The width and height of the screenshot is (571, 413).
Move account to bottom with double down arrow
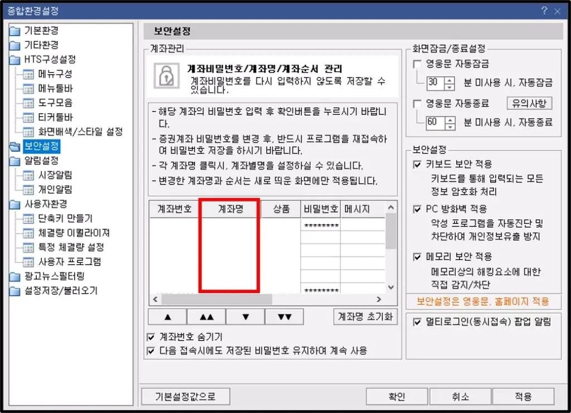point(284,317)
